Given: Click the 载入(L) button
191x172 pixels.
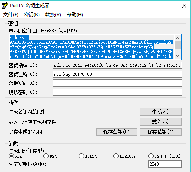Looking at the screenshot, I should (161, 122).
